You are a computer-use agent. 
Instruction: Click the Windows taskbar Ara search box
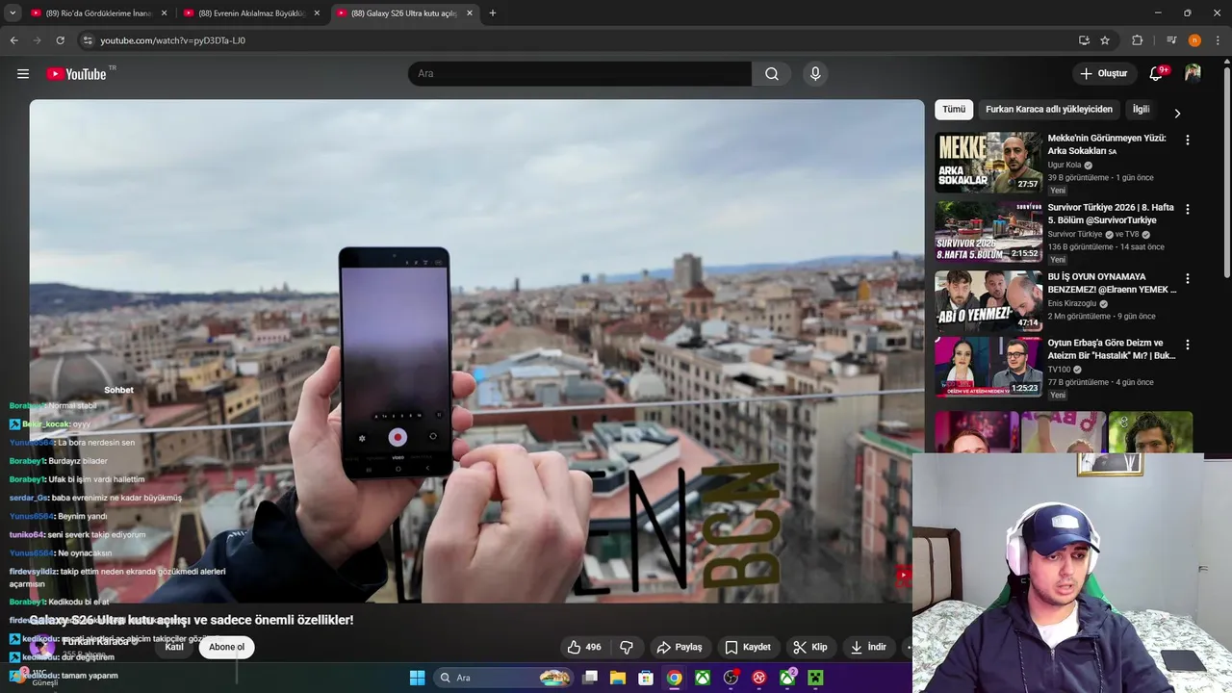pyautogui.click(x=503, y=678)
